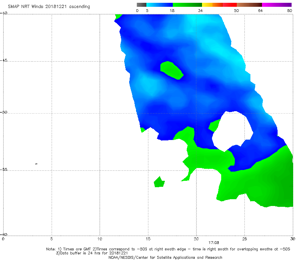Click the red segment of the color bar
This screenshot has height=260, width=296.
[x=230, y=5]
